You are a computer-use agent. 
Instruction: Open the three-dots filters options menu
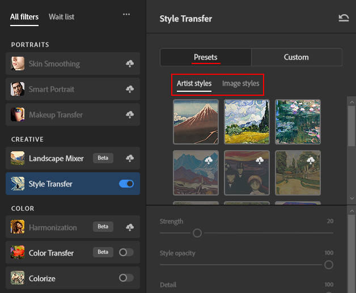[x=126, y=14]
